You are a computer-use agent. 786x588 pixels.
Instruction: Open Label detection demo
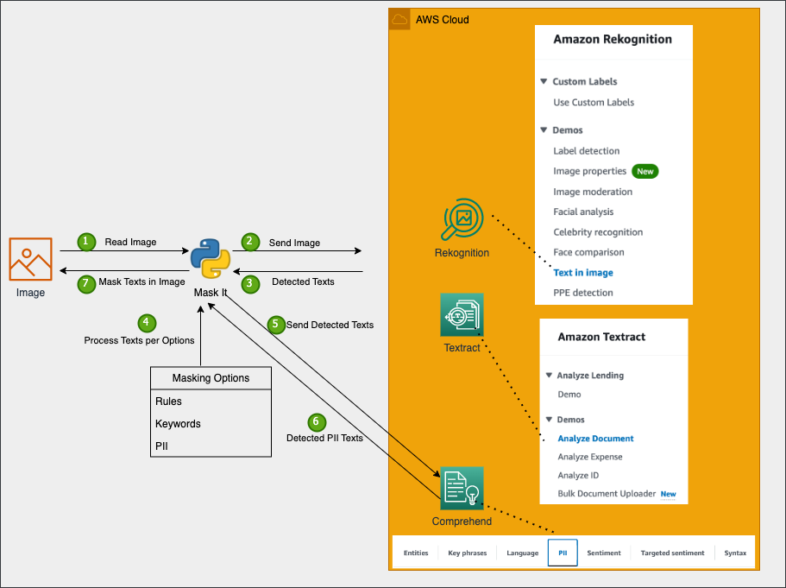[x=587, y=151]
